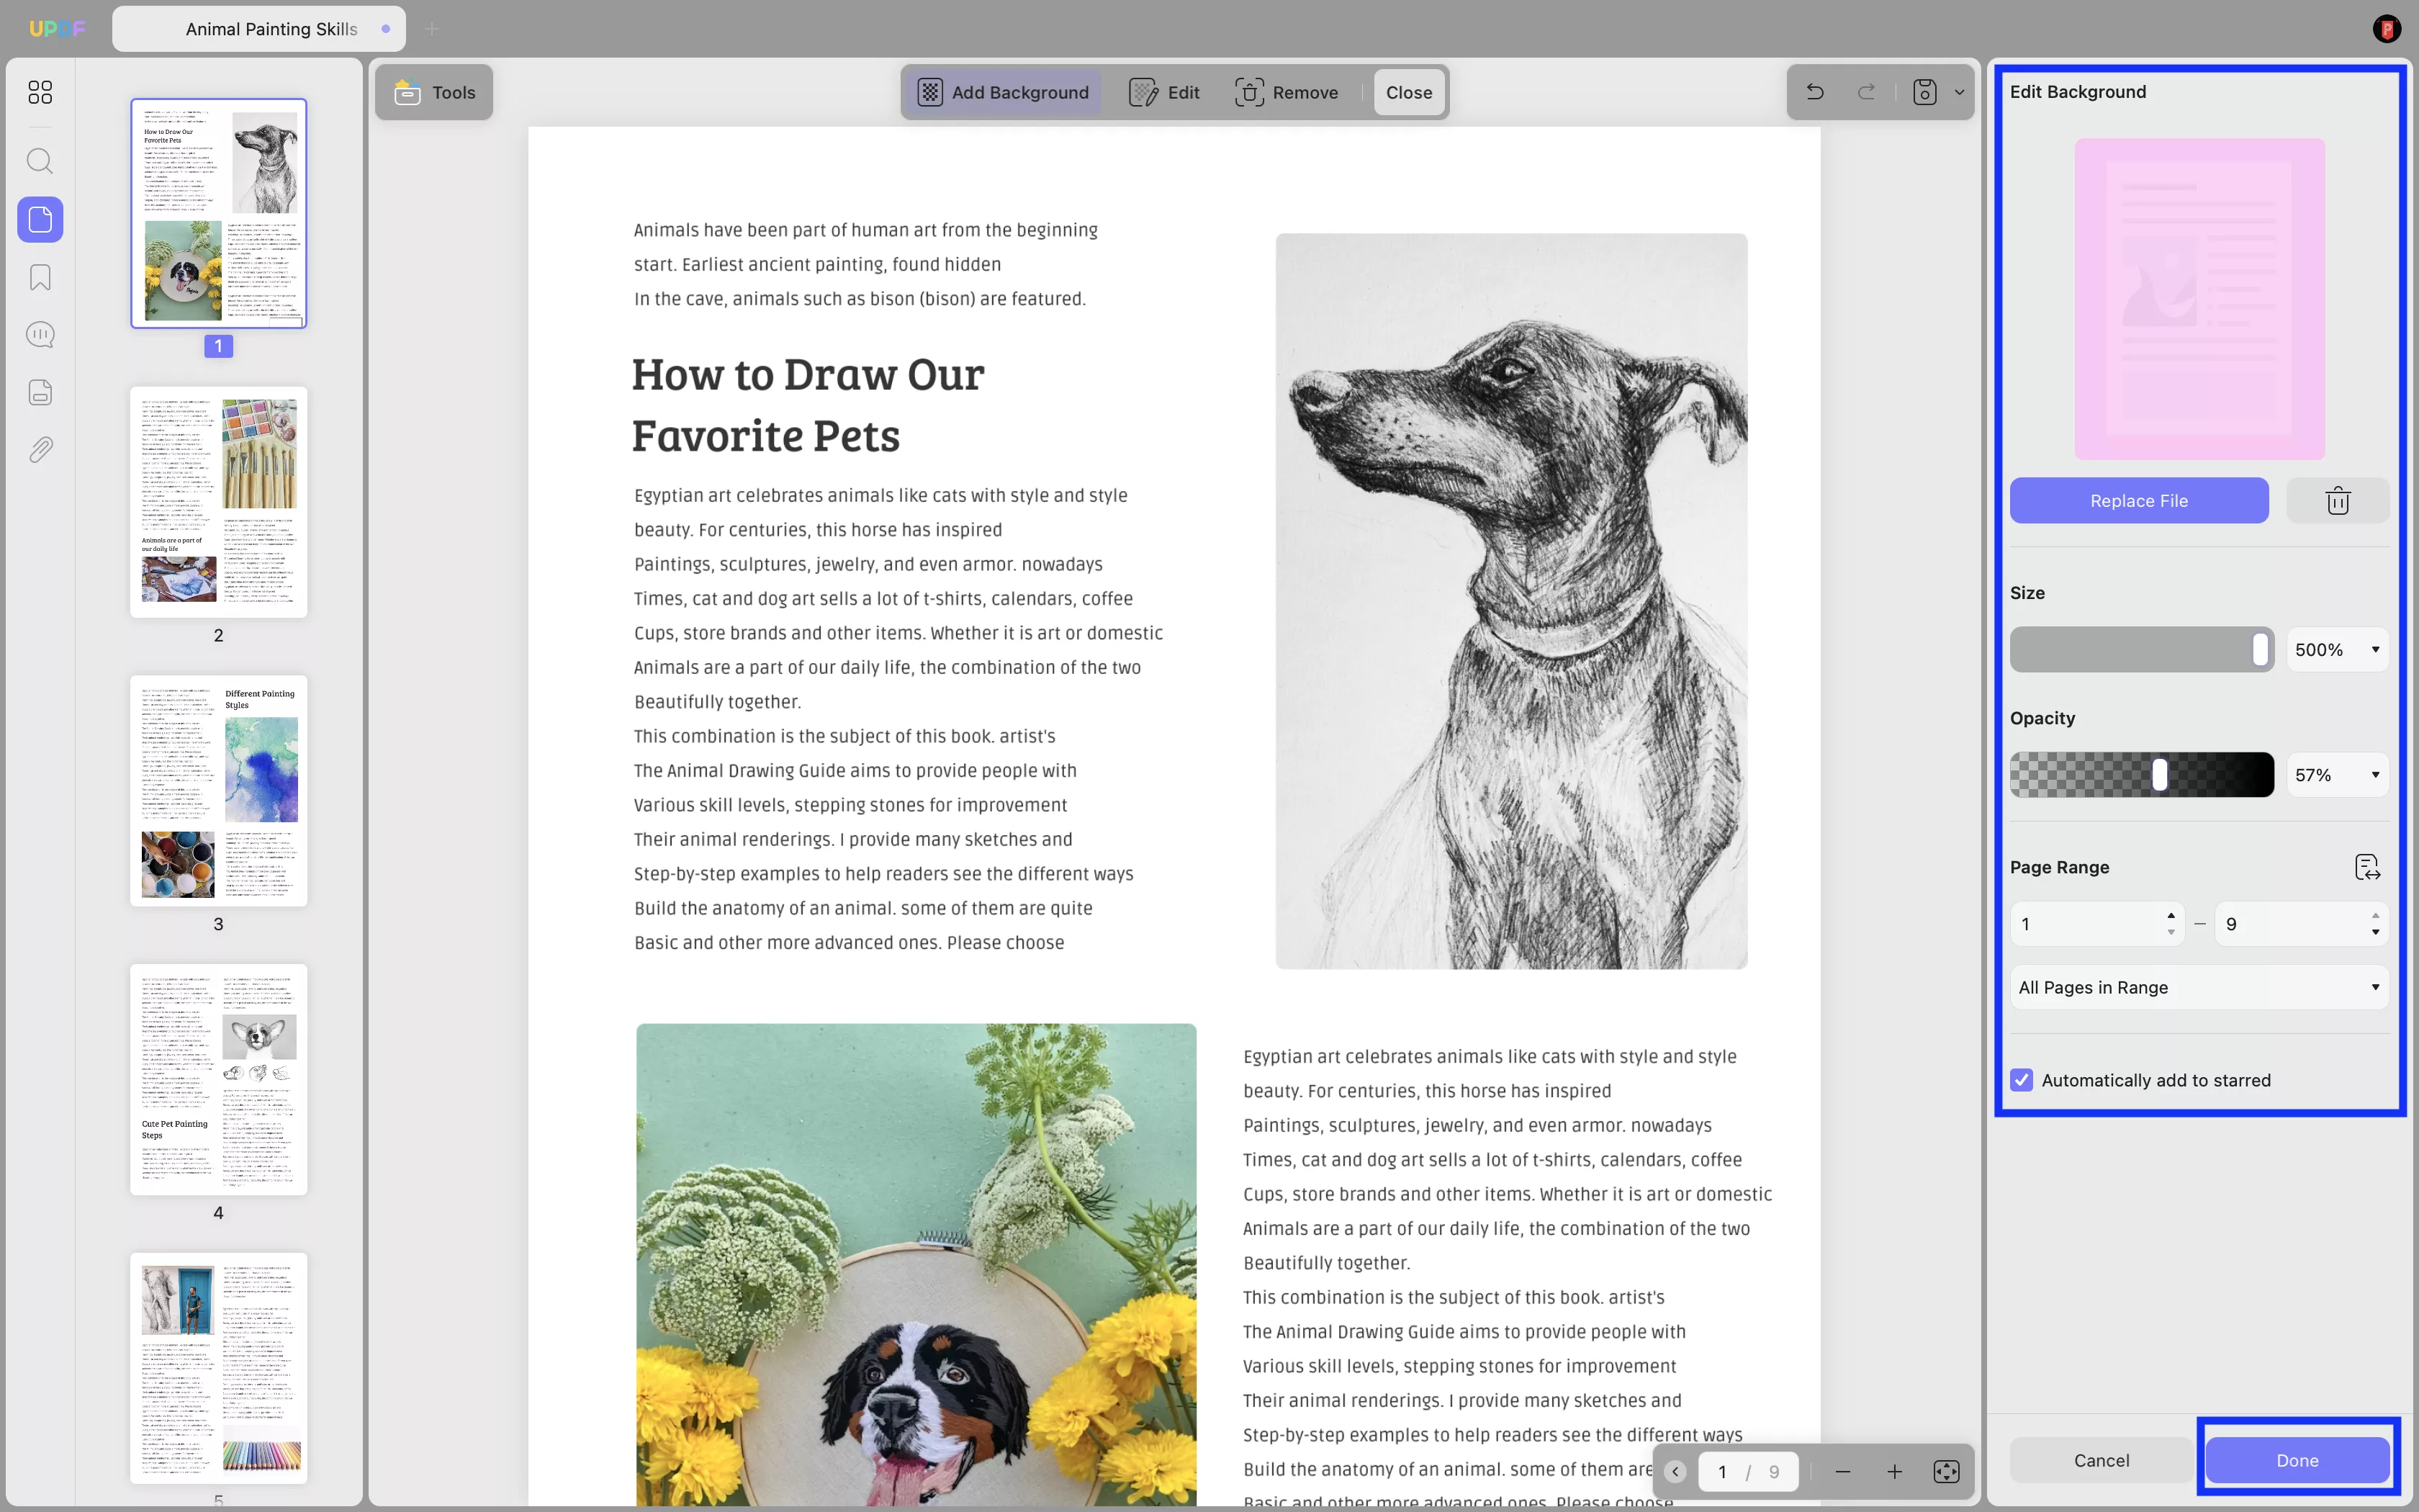Open the Size percentage dropdown

(x=2338, y=650)
